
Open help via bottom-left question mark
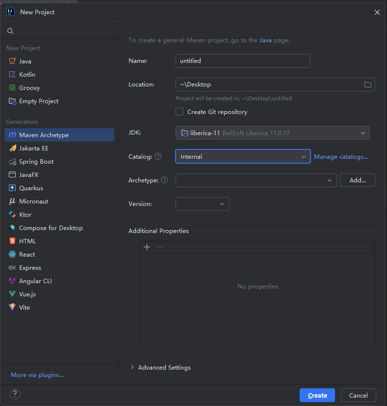(15, 394)
